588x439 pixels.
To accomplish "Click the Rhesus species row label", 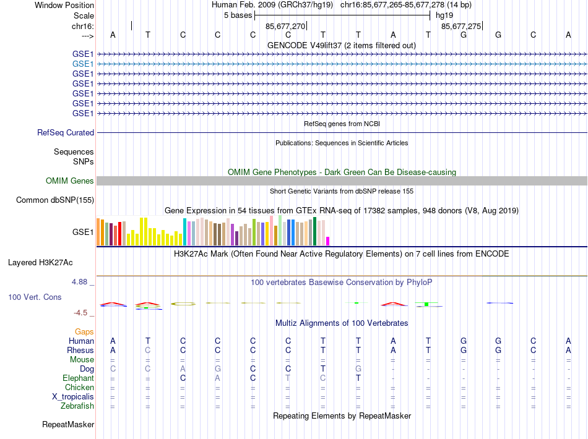I will click(x=80, y=350).
